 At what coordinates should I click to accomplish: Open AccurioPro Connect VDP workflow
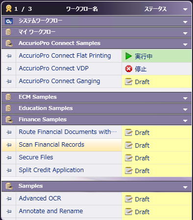[x=54, y=68]
